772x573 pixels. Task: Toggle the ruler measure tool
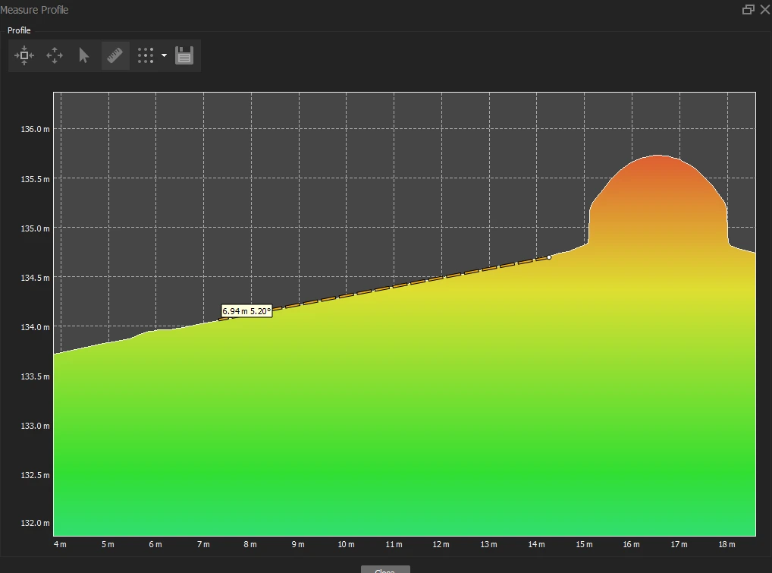click(x=115, y=55)
